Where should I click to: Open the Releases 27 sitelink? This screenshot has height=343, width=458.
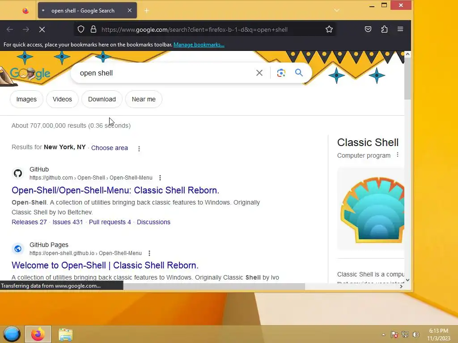click(29, 222)
